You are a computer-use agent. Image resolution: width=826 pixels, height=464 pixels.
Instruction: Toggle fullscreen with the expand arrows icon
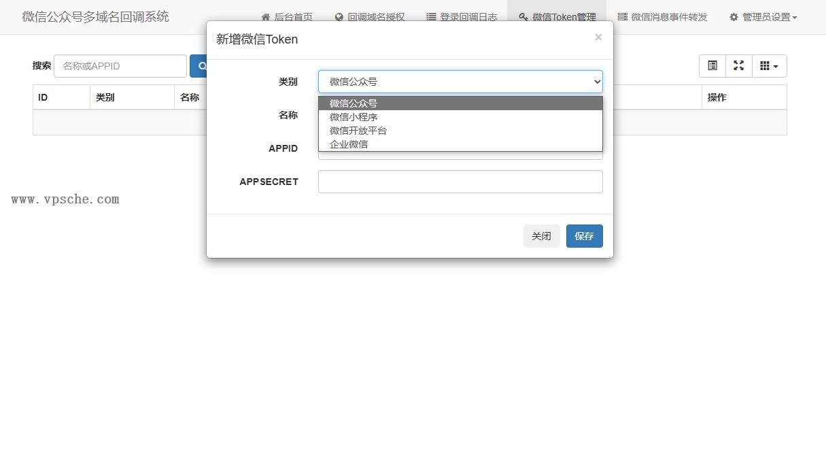tap(739, 65)
